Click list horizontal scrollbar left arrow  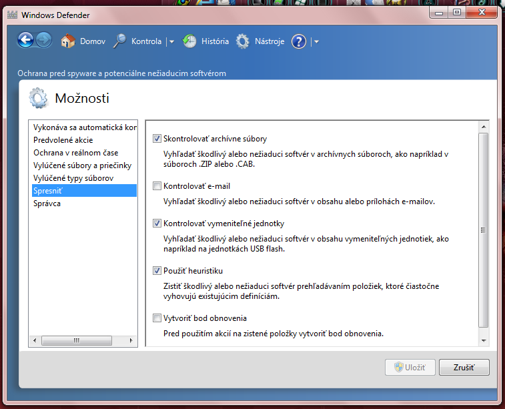[x=35, y=340]
